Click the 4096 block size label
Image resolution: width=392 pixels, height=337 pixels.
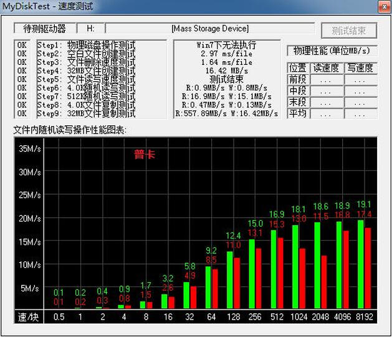[343, 317]
